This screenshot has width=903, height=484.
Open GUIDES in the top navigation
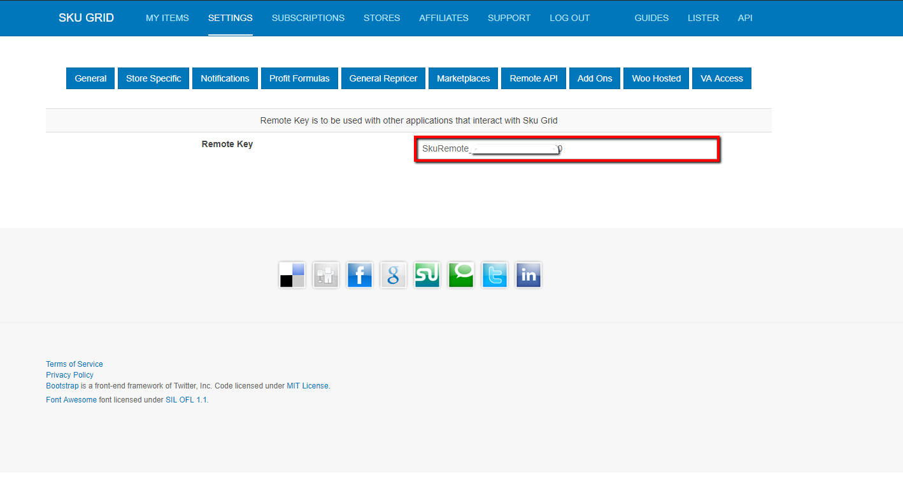(x=651, y=18)
